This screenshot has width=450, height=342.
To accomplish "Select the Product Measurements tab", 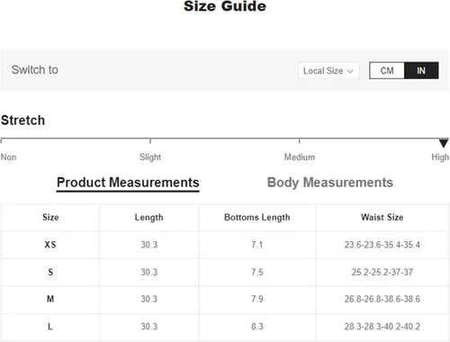I will [128, 183].
